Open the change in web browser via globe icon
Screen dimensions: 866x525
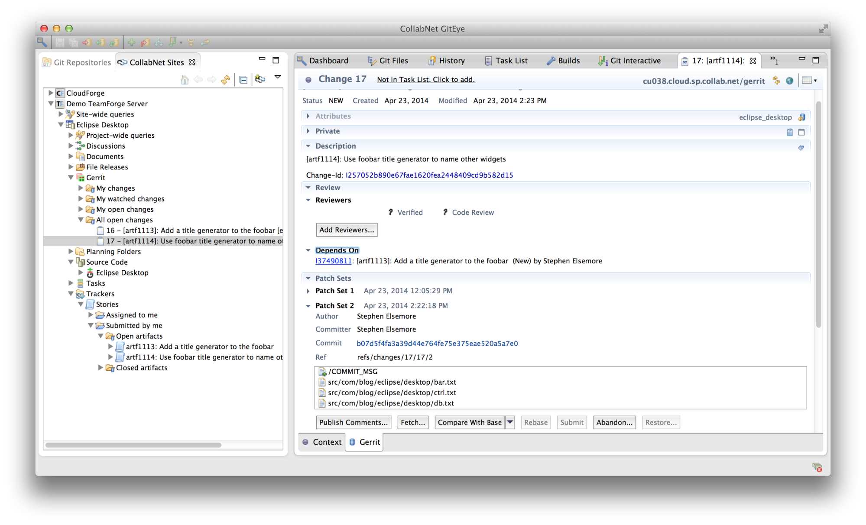pyautogui.click(x=789, y=81)
